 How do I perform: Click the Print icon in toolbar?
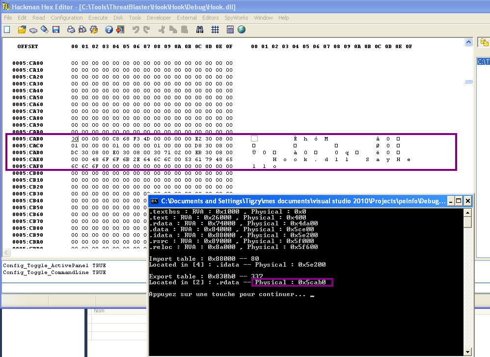pyautogui.click(x=71, y=29)
